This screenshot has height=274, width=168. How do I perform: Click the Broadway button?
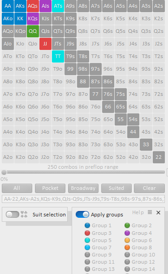click(x=83, y=188)
